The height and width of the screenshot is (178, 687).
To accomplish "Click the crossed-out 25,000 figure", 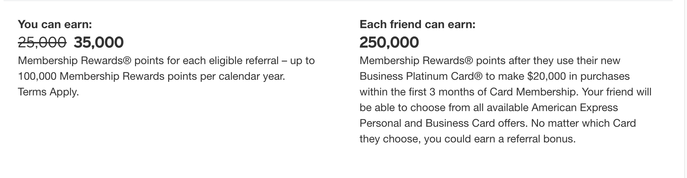I will pos(42,42).
